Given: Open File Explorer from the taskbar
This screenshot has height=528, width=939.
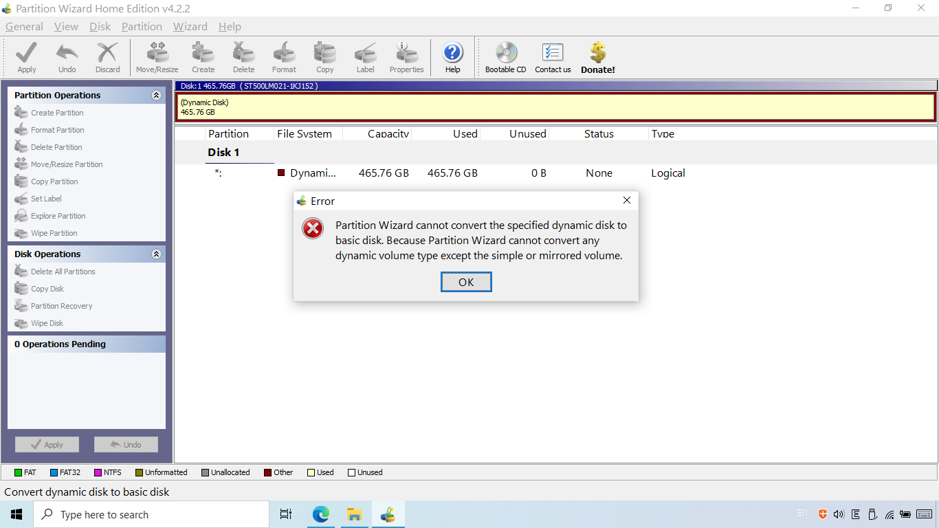Looking at the screenshot, I should click(x=354, y=514).
